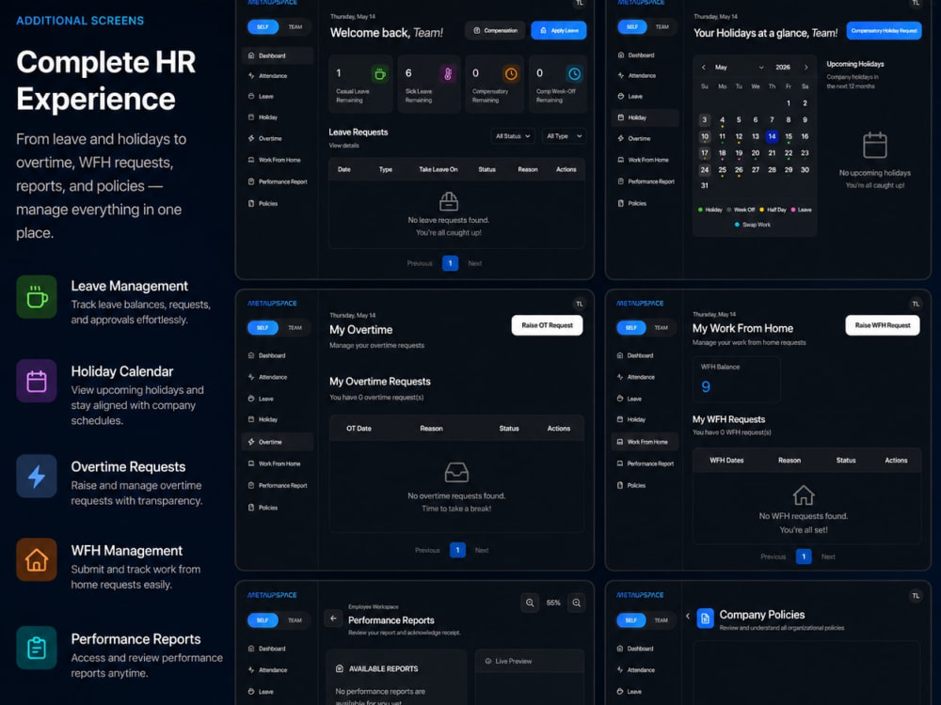Open Attendance in Welcome back dashboard sidebar

pyautogui.click(x=268, y=76)
